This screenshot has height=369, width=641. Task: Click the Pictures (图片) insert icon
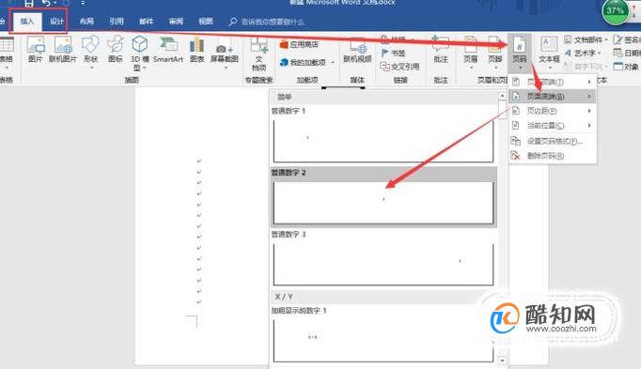pos(35,49)
